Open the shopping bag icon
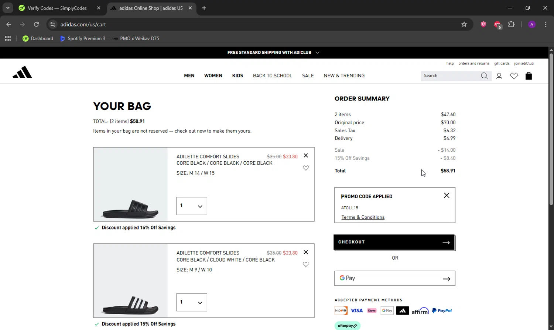Viewport: 554px width, 330px height. click(529, 76)
